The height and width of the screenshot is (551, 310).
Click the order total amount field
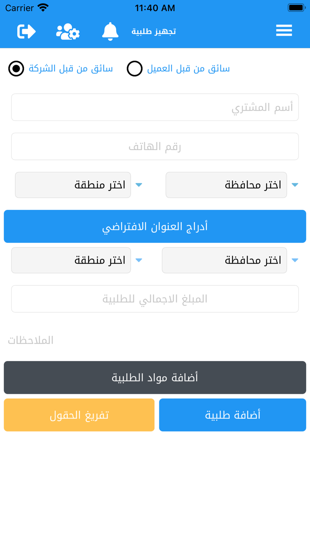click(x=155, y=299)
